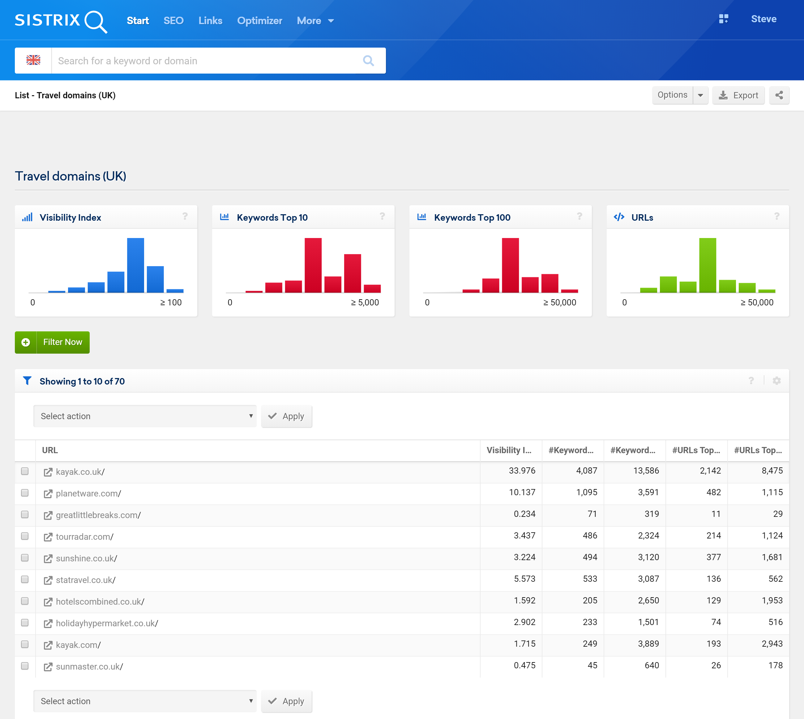Click tallest blue Visibility Index bar

(135, 265)
